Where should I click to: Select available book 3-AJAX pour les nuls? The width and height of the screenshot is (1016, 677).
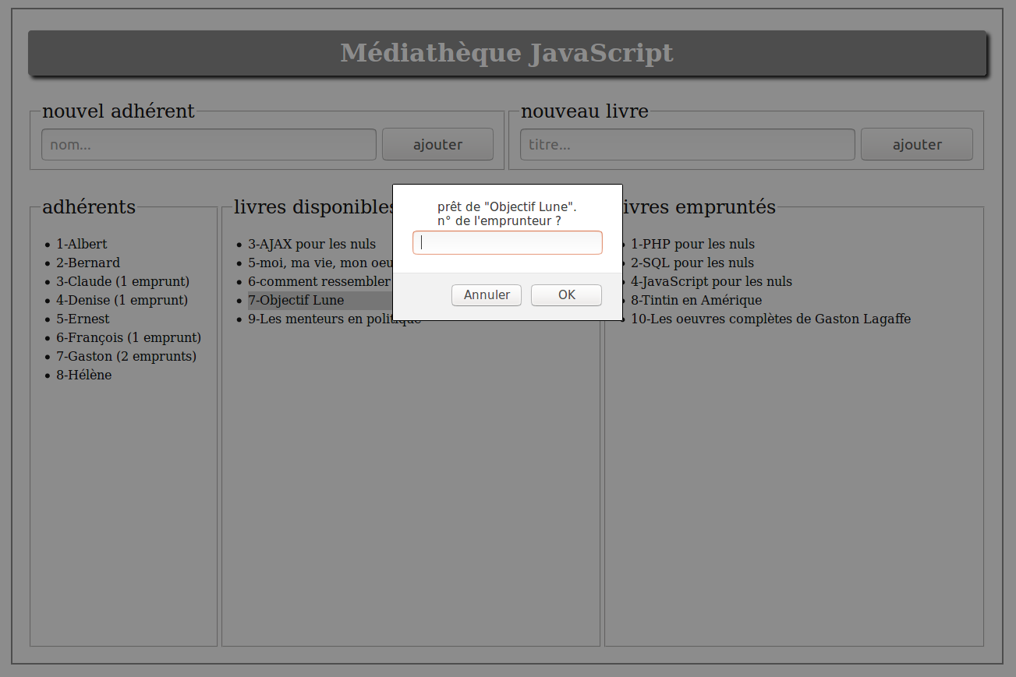[312, 244]
